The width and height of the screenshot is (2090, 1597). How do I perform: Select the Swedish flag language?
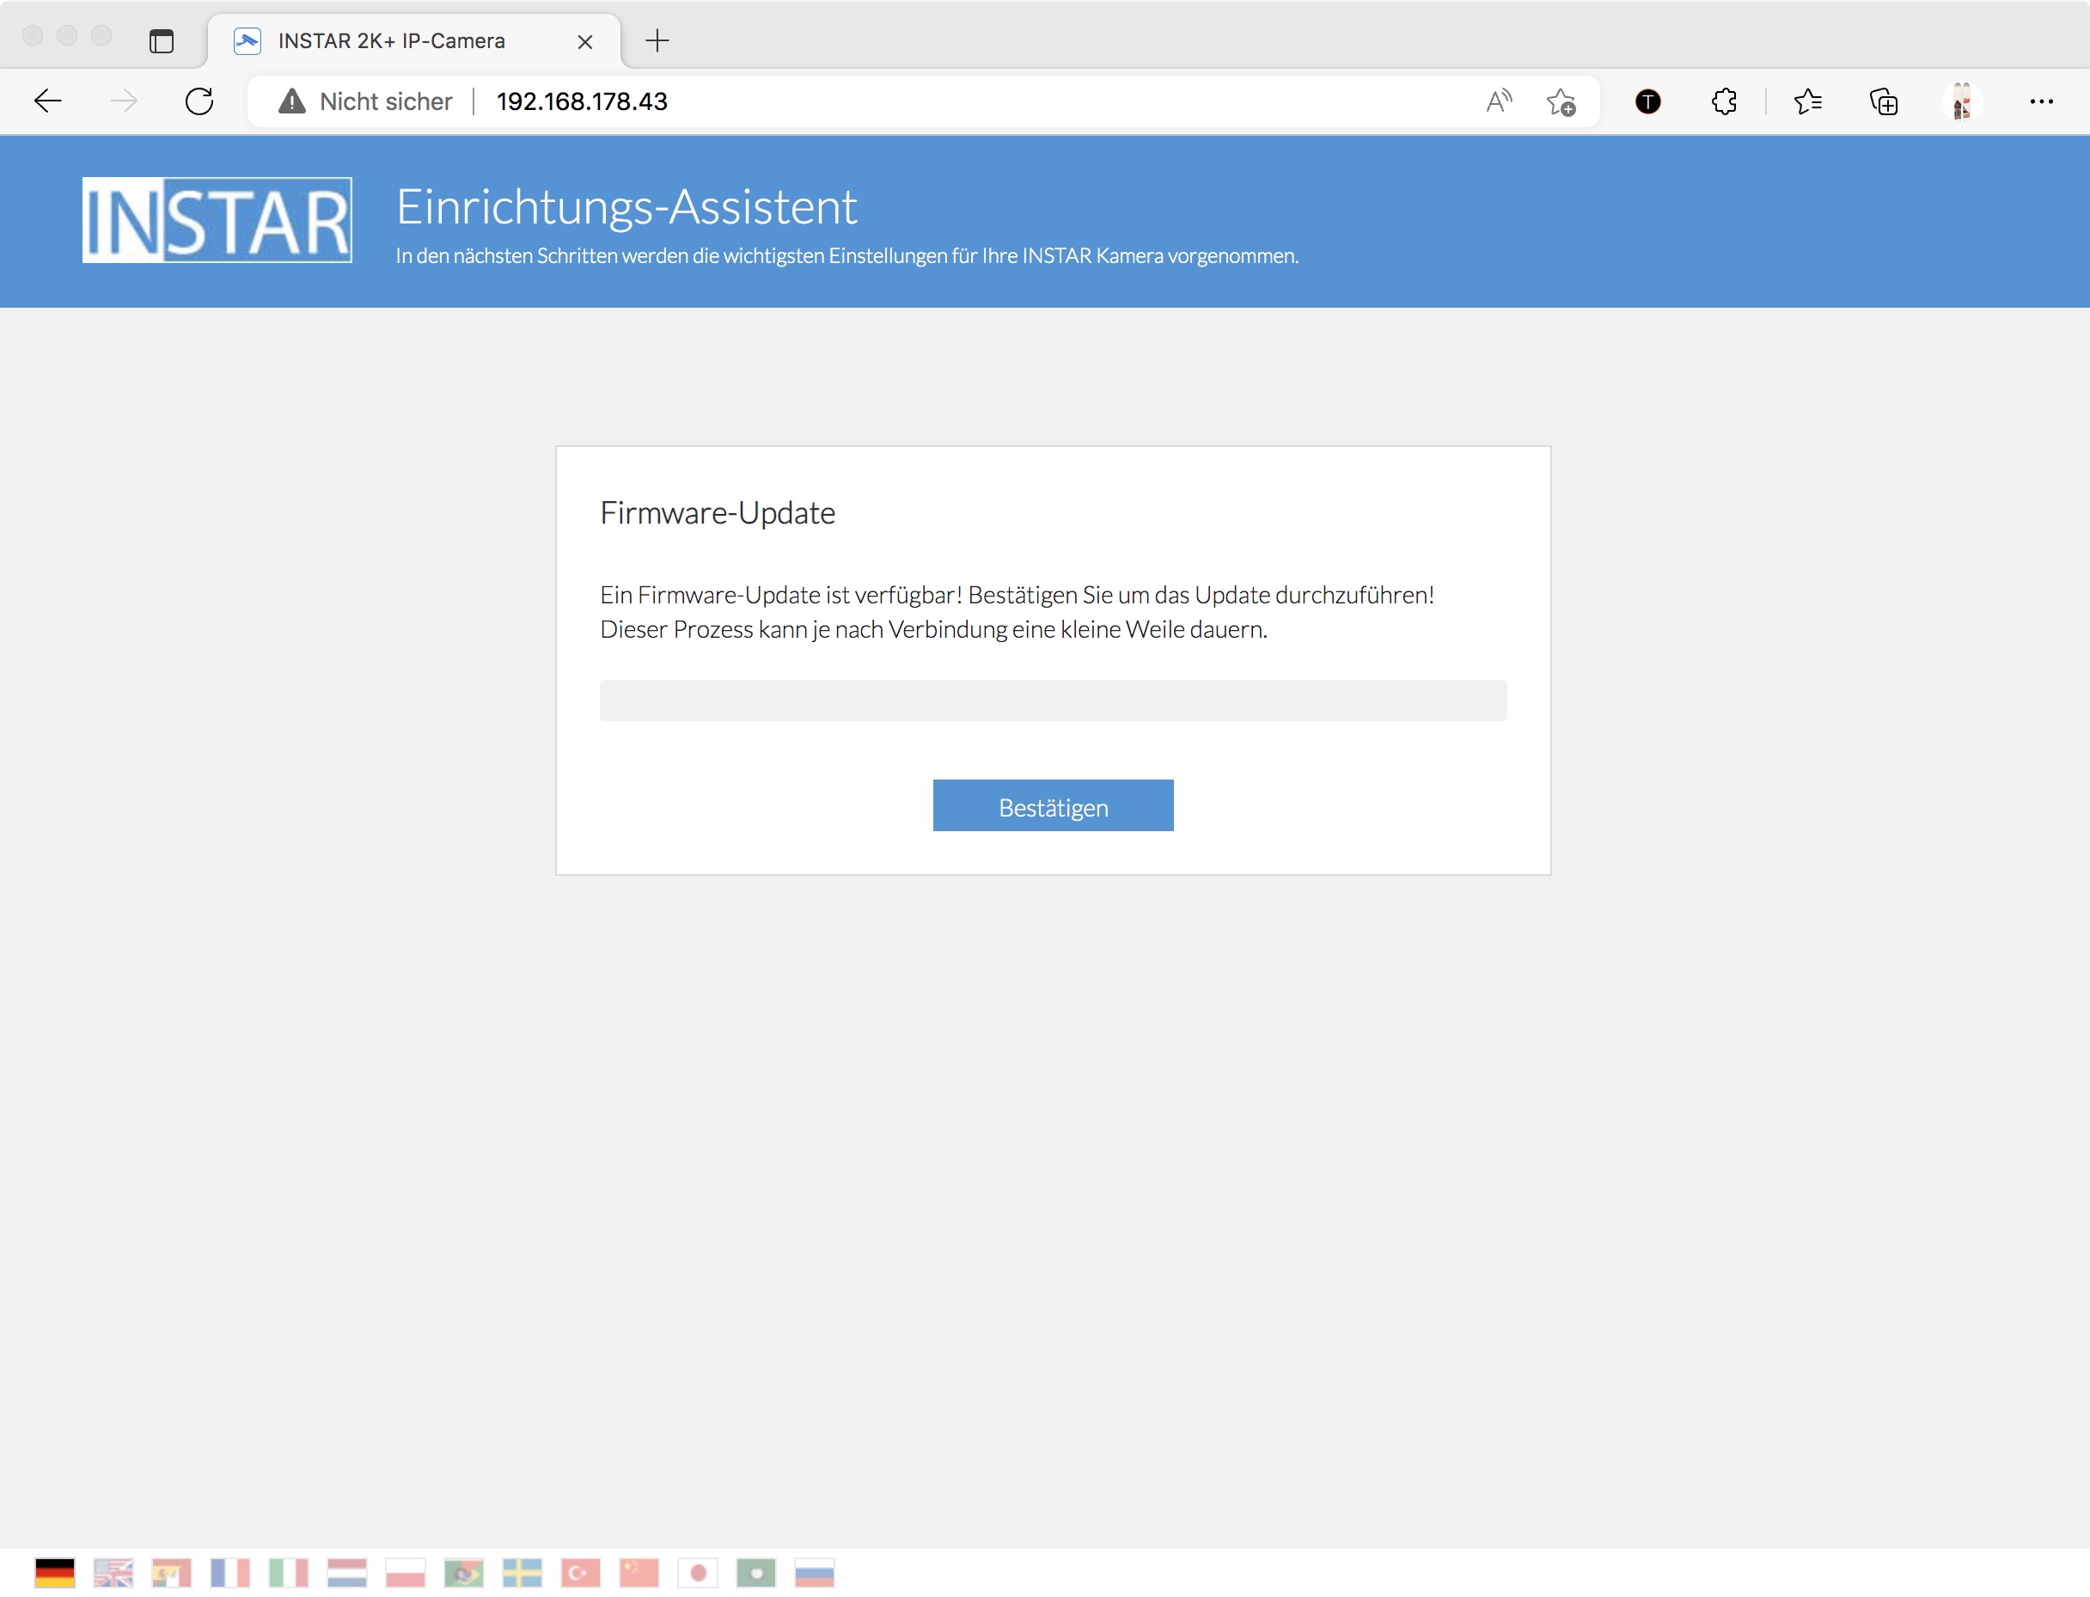coord(522,1572)
